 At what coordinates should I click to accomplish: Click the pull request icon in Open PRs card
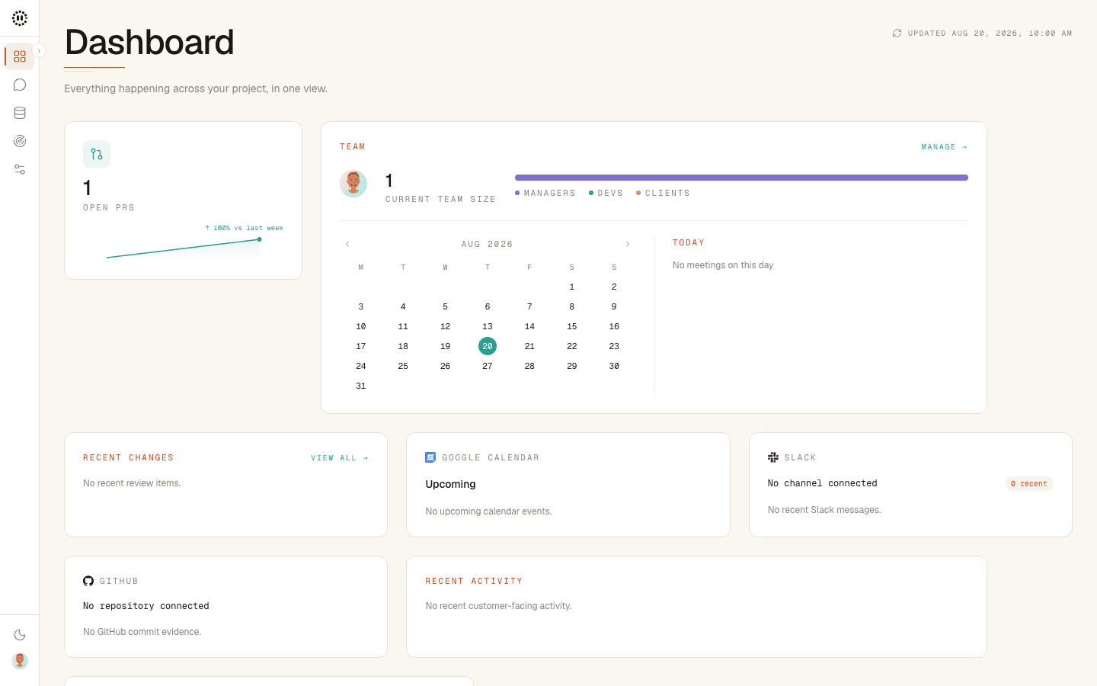click(x=97, y=154)
